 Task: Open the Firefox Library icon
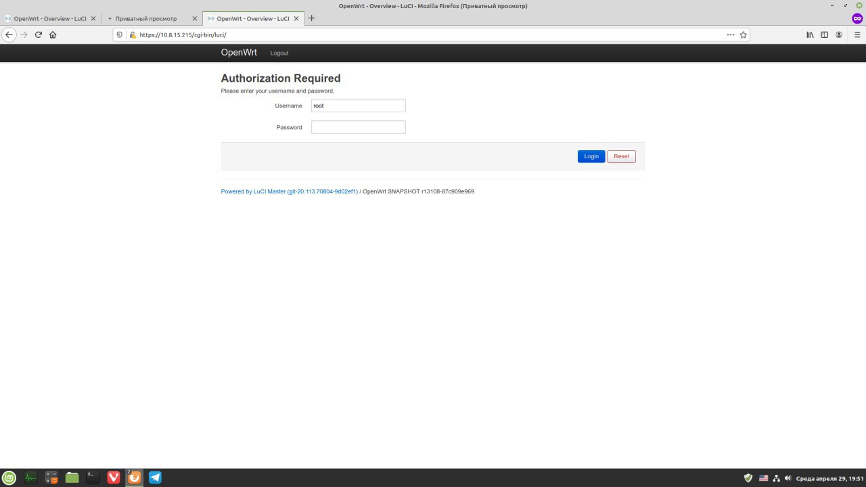(810, 34)
